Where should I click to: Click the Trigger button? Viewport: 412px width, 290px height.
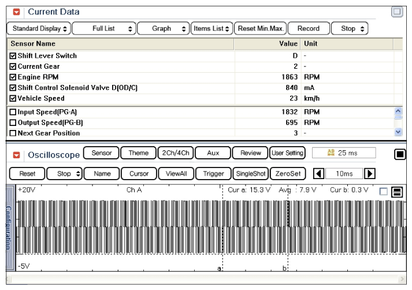tap(213, 174)
